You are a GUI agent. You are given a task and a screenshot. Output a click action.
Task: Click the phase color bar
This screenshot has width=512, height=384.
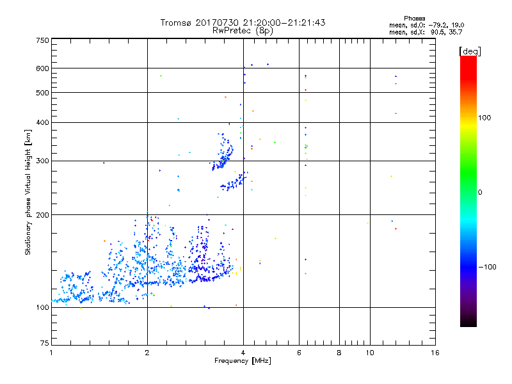(x=468, y=191)
